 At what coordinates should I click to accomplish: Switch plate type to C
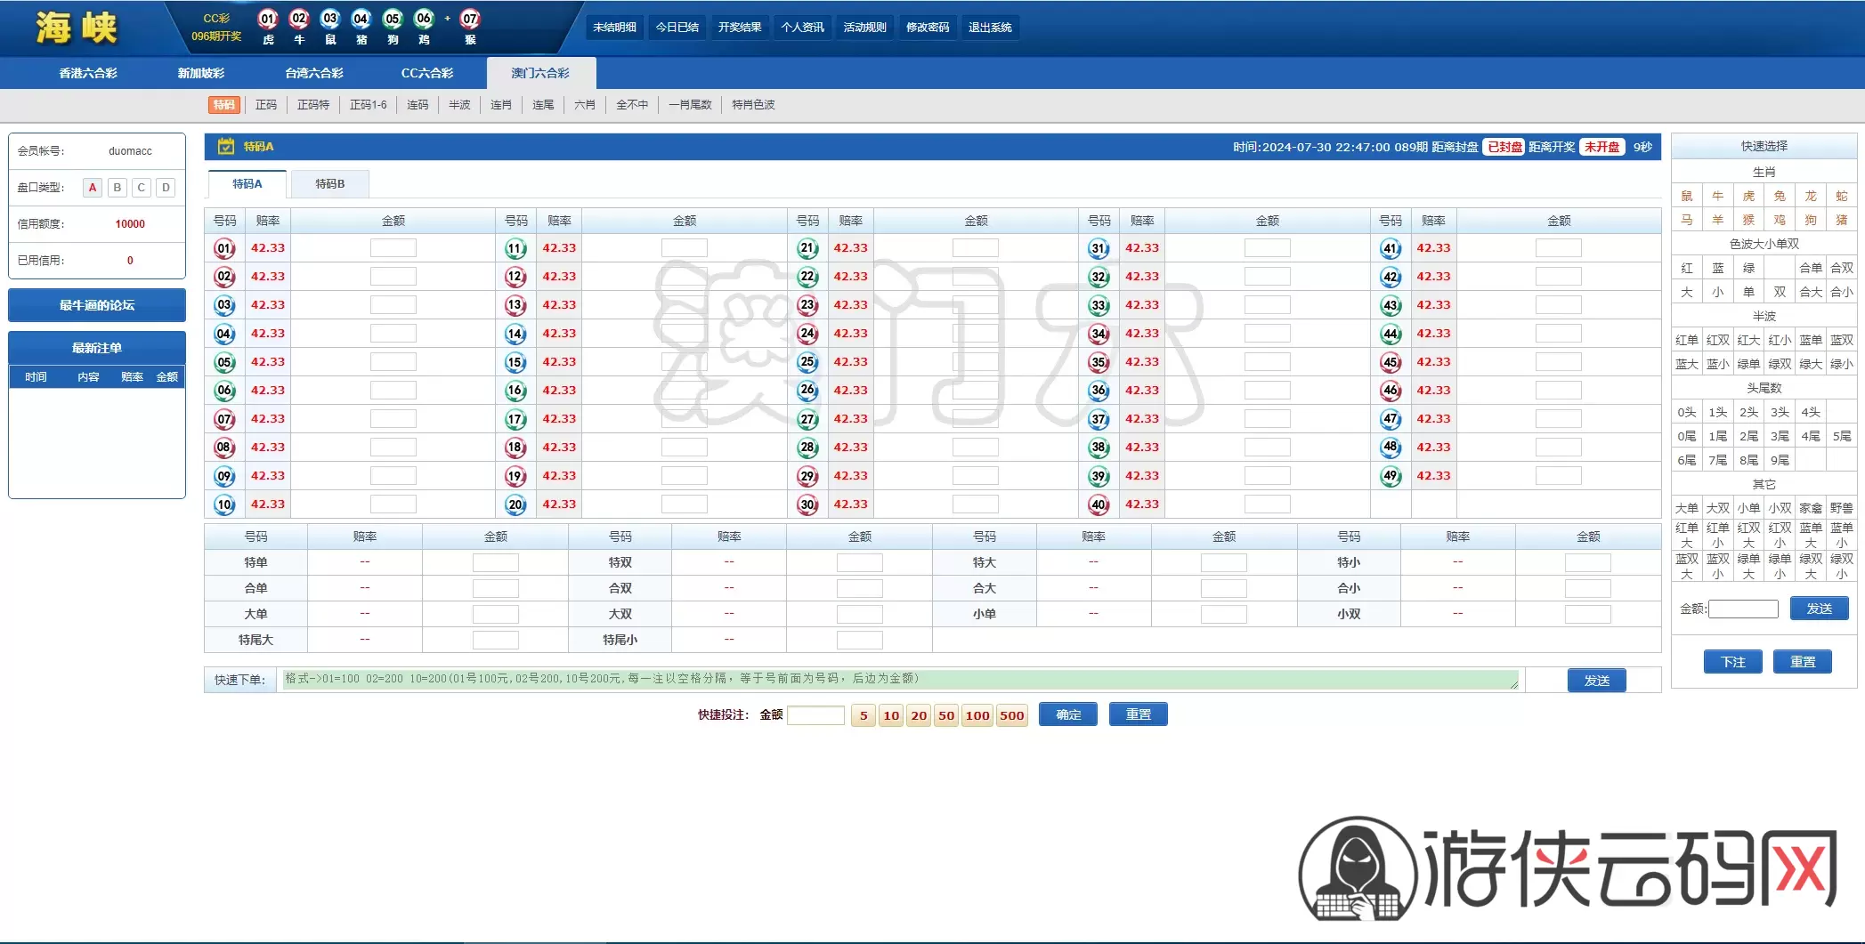click(141, 188)
